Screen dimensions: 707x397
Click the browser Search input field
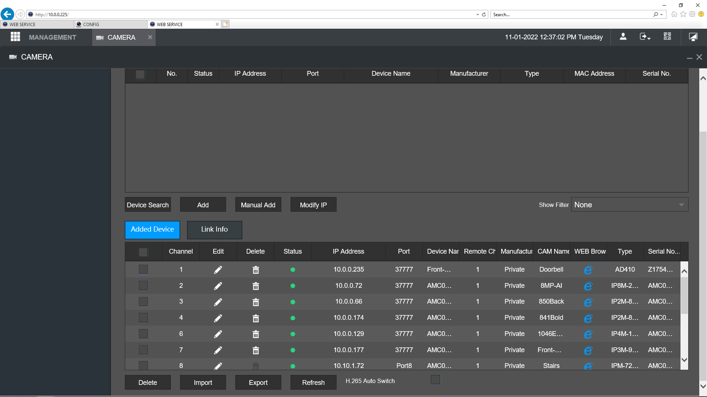coord(572,15)
